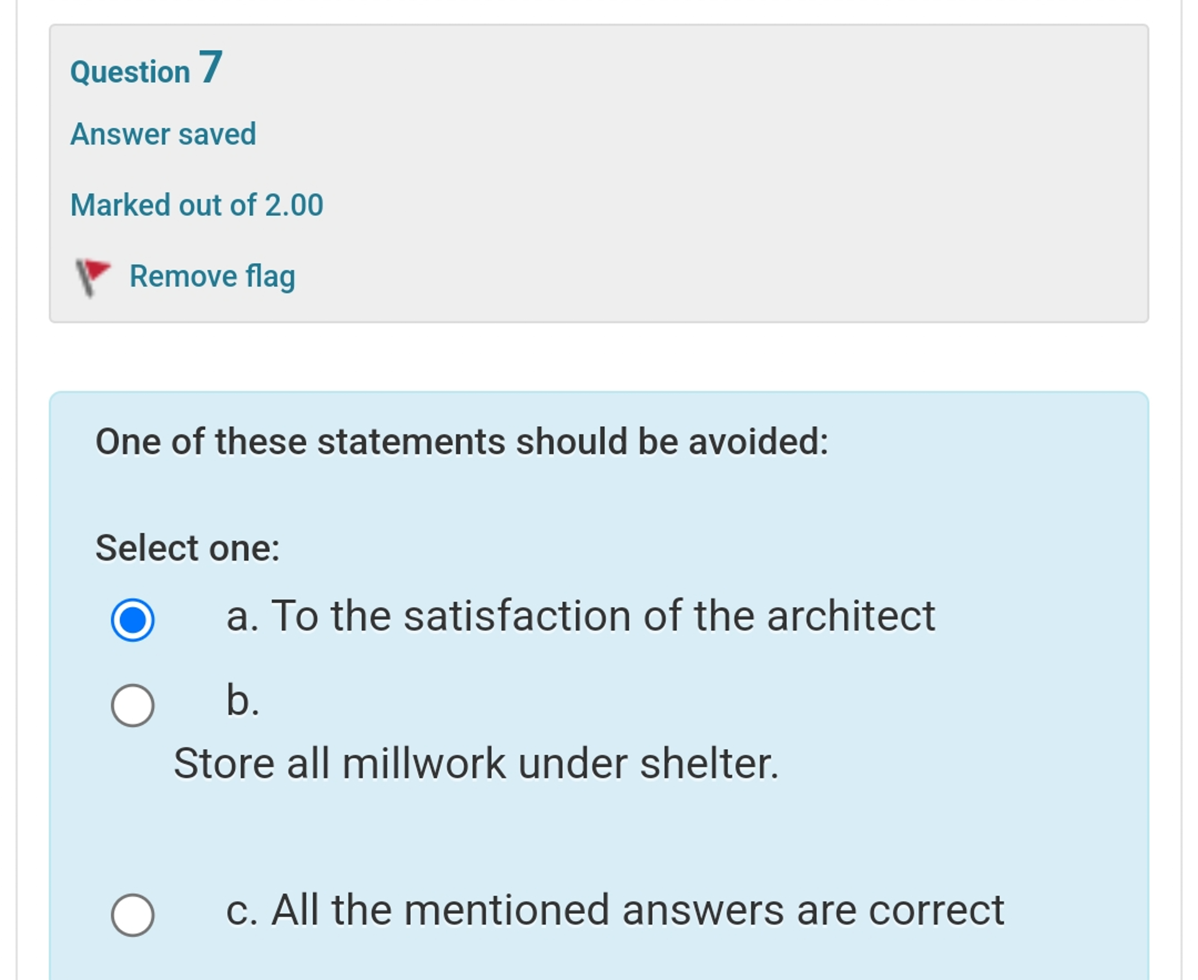Click the text To the satisfaction of the architect
The width and height of the screenshot is (1198, 980).
point(581,618)
